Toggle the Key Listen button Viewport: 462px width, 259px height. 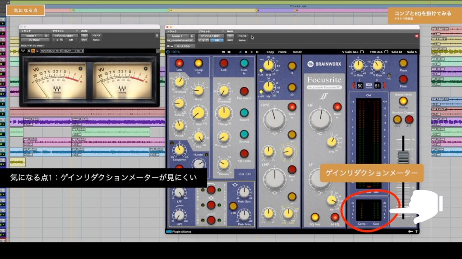pos(244,154)
